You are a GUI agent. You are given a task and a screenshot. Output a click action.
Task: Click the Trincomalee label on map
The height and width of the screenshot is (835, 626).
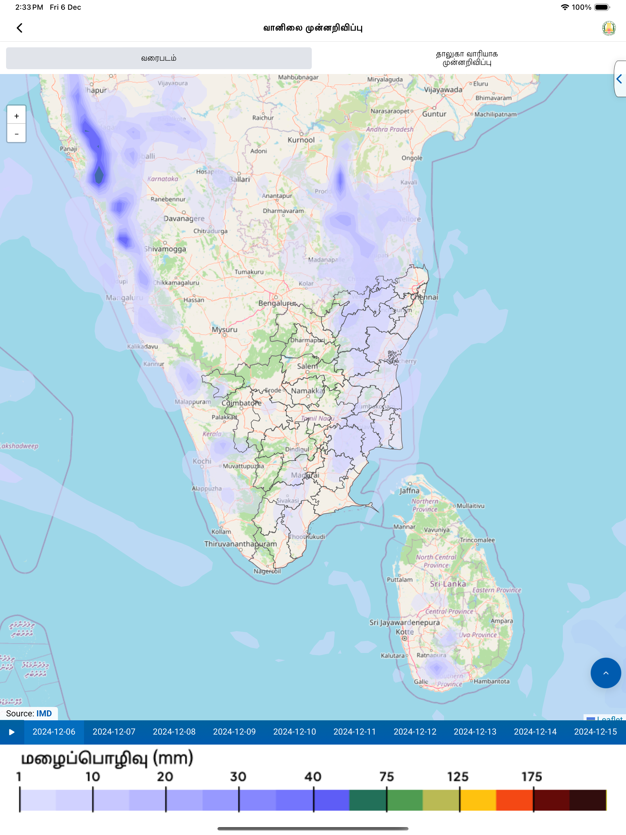pos(477,540)
